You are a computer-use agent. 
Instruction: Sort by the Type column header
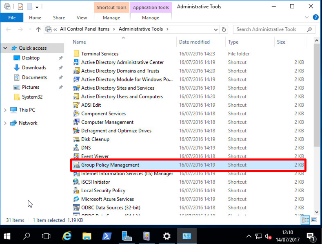click(233, 42)
